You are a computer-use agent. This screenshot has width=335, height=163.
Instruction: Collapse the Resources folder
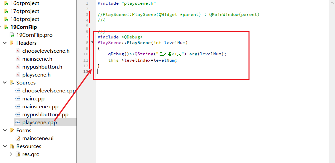5,146
